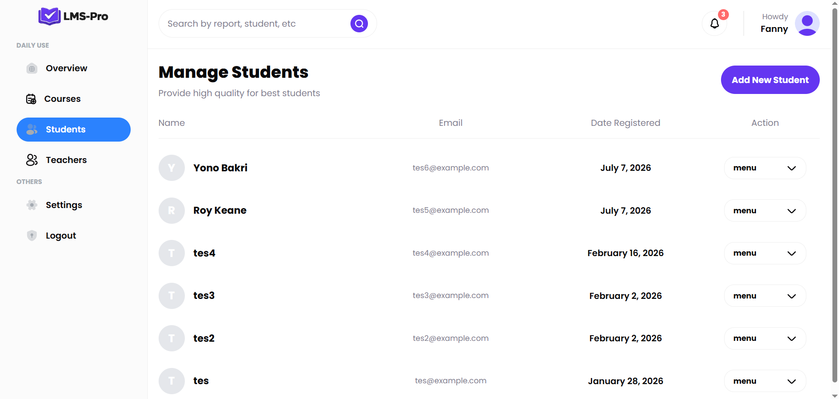
Task: Click tes3's T avatar
Action: (172, 296)
